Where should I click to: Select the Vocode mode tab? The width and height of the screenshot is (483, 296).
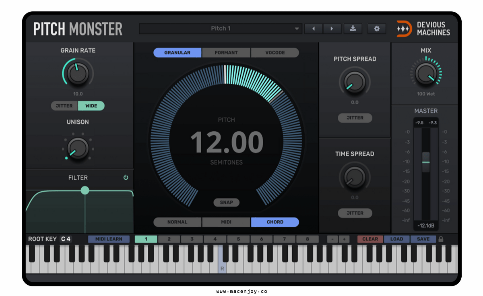[x=275, y=52]
